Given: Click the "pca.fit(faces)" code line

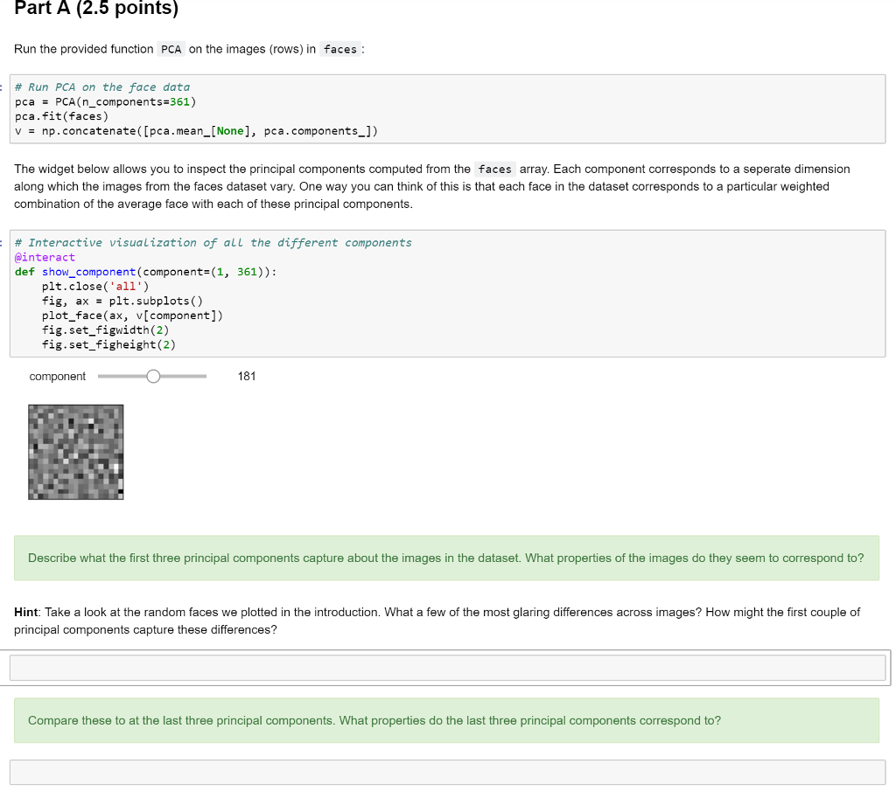Looking at the screenshot, I should pyautogui.click(x=62, y=116).
